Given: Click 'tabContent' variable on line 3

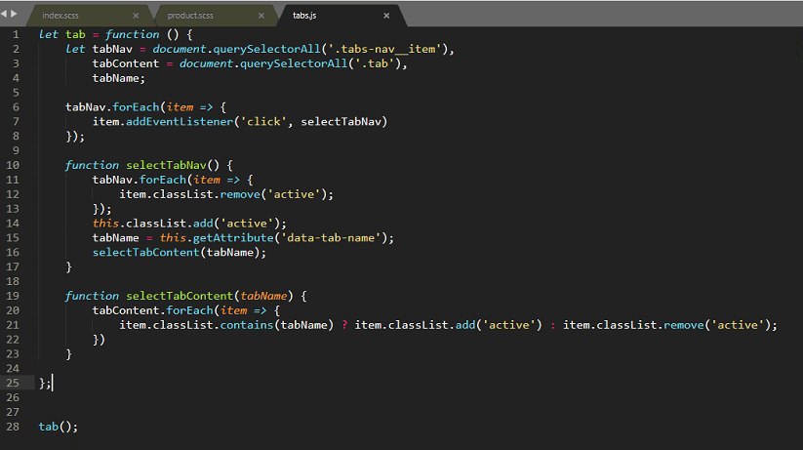Looking at the screenshot, I should [x=126, y=63].
